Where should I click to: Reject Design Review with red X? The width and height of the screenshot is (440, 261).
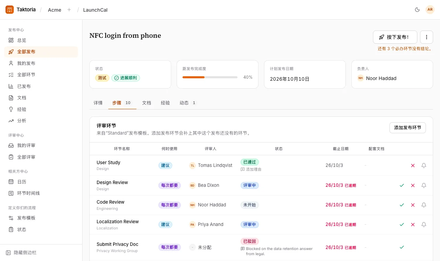(413, 185)
